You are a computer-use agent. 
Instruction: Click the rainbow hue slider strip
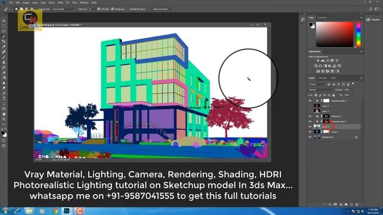pyautogui.click(x=358, y=35)
